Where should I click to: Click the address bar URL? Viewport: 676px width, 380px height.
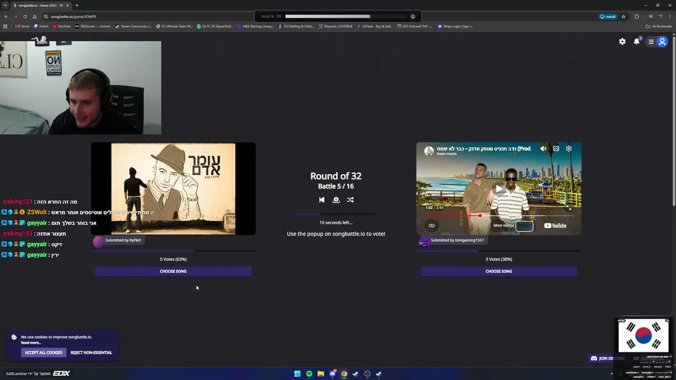coord(73,16)
